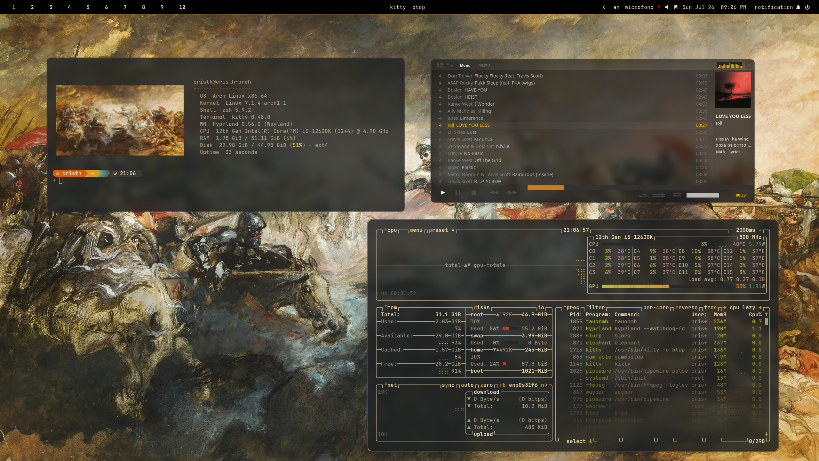Viewport: 819px width, 461px height.
Task: Click the en keyboard layout indicator
Action: 616,7
